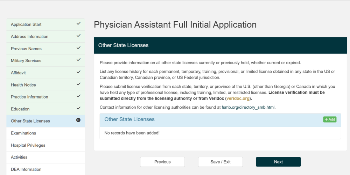Click the checkmark icon on Practice Information row
350x175 pixels.
[78, 96]
